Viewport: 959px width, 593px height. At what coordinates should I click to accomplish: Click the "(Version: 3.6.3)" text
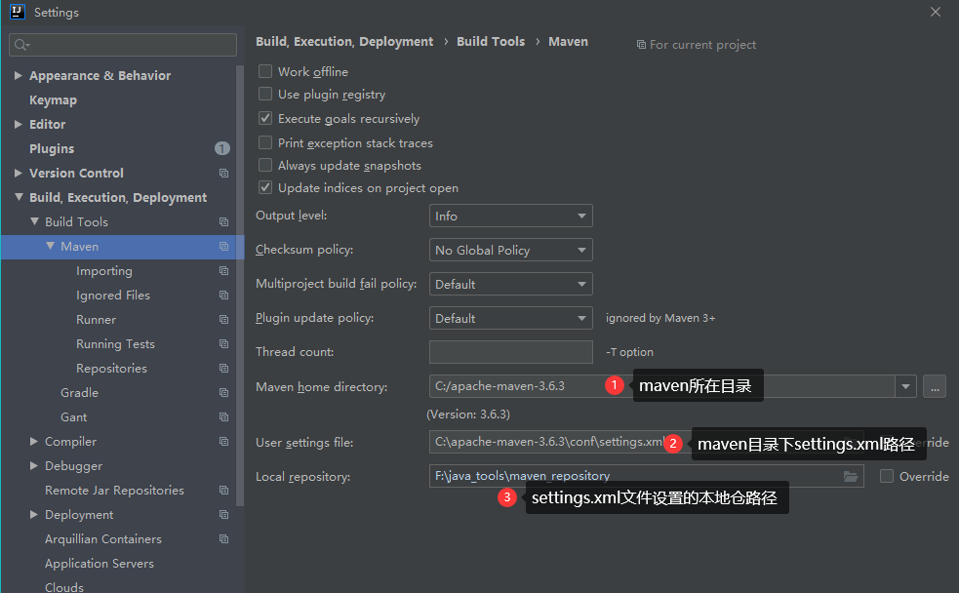click(468, 415)
